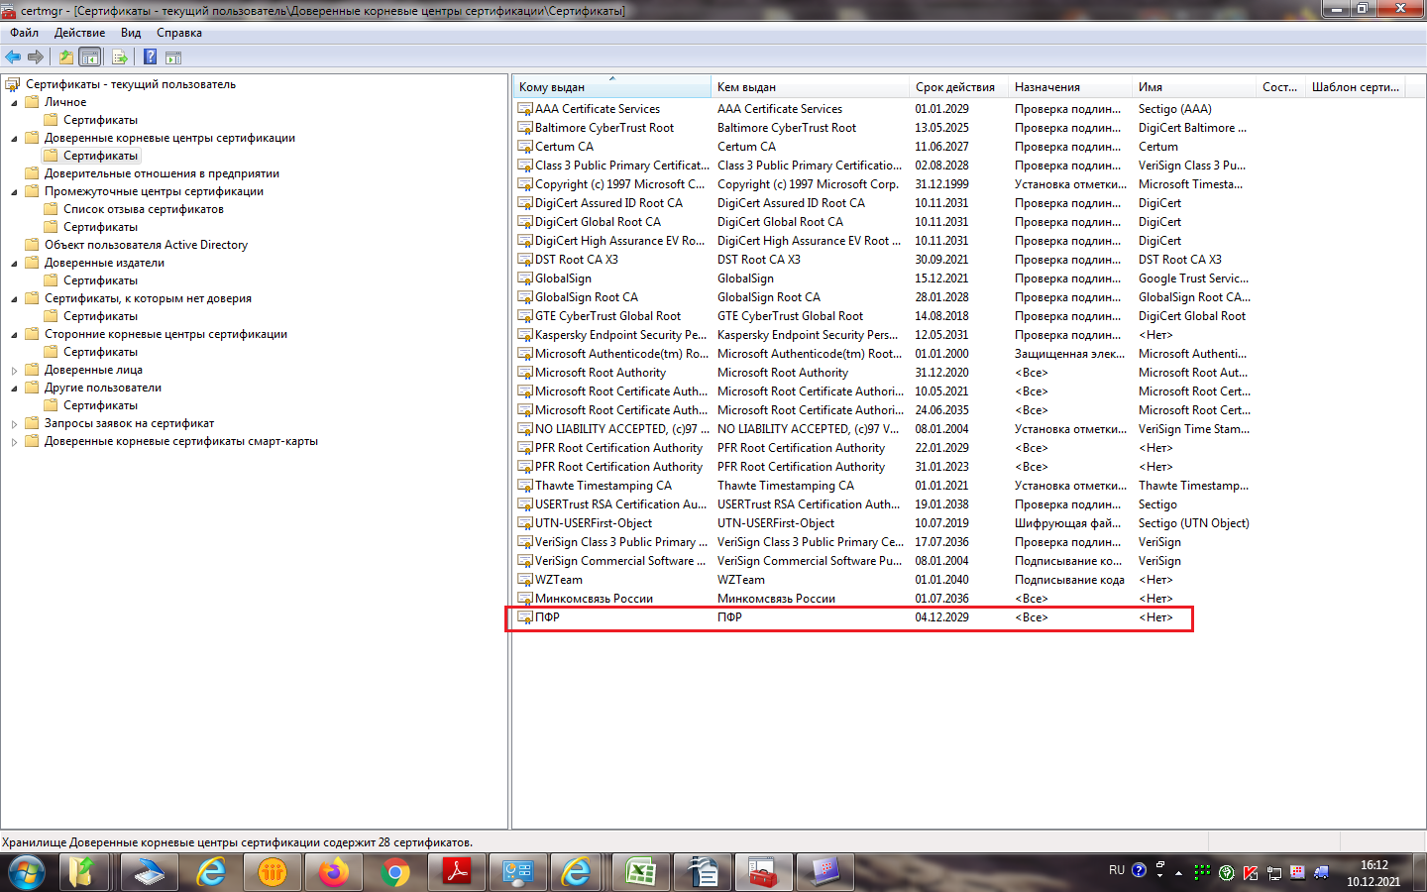Open the Действие menu

point(79,33)
